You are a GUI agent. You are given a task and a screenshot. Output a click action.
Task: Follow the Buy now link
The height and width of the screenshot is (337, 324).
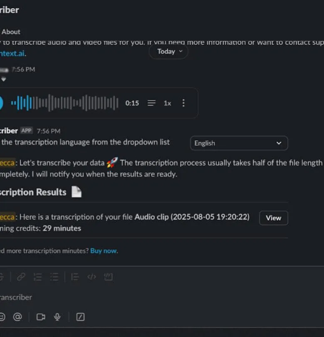coord(104,251)
